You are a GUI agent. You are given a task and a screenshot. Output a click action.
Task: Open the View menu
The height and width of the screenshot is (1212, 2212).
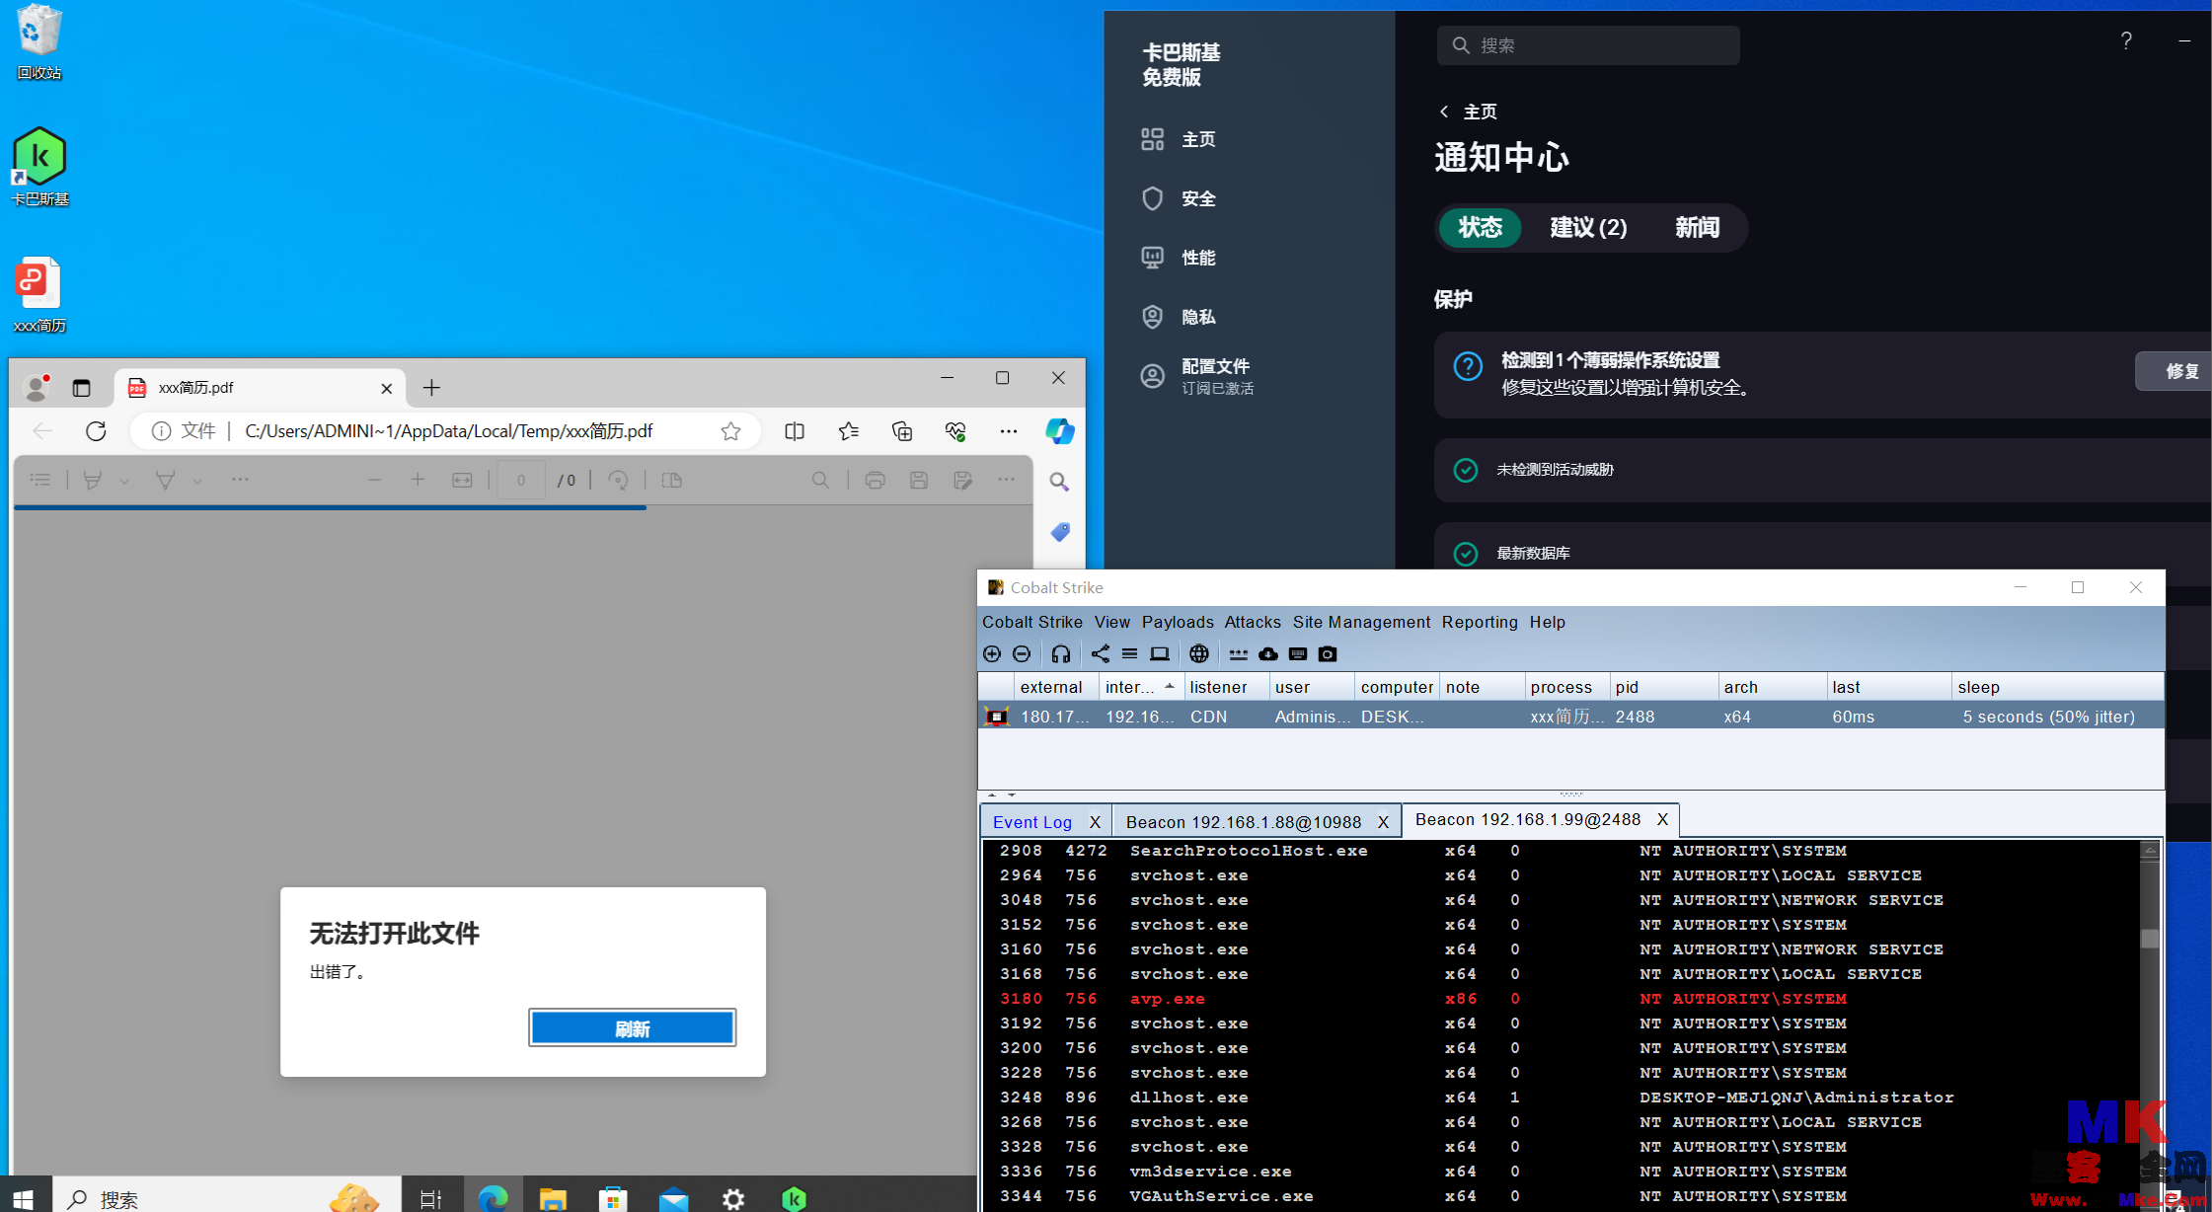[x=1111, y=622]
